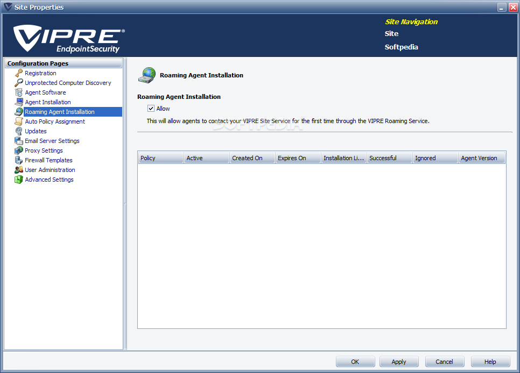This screenshot has width=520, height=373.
Task: Click the sidebar splitter collapse handle
Action: point(125,203)
